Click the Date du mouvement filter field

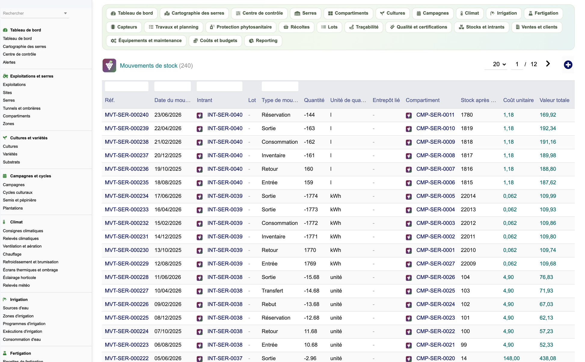pos(172,87)
